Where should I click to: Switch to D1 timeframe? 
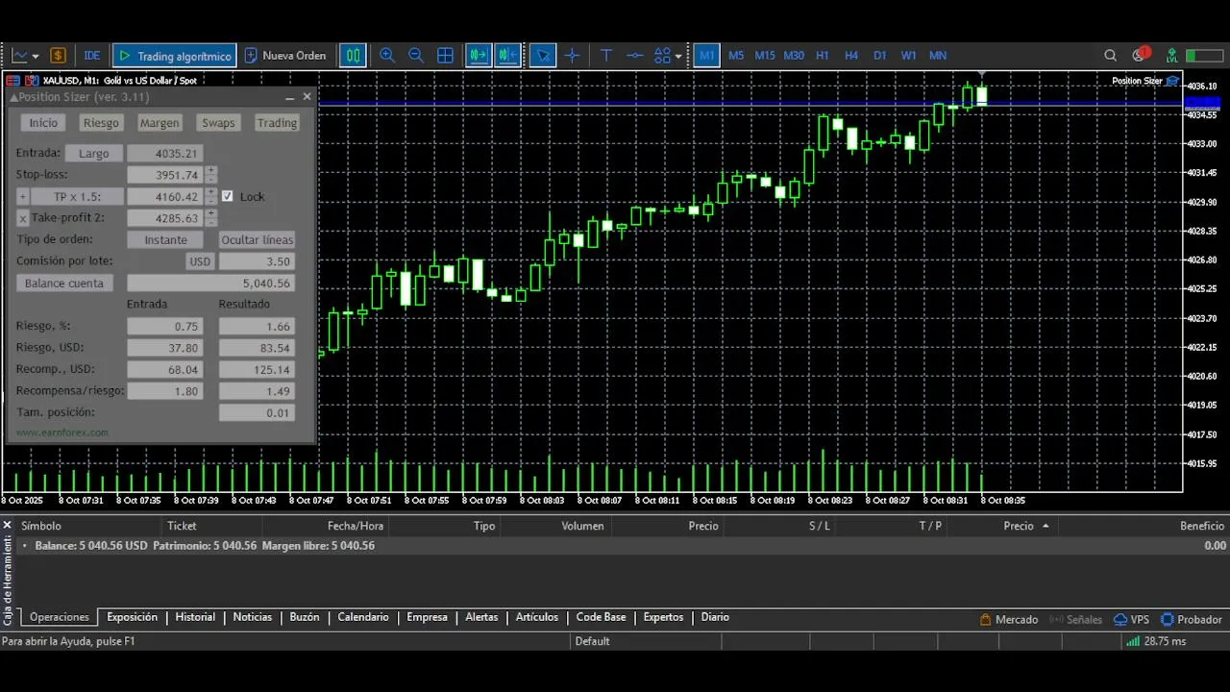click(880, 56)
